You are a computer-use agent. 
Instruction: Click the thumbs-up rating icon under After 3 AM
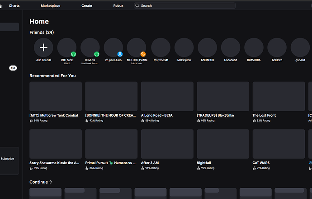click(142, 168)
